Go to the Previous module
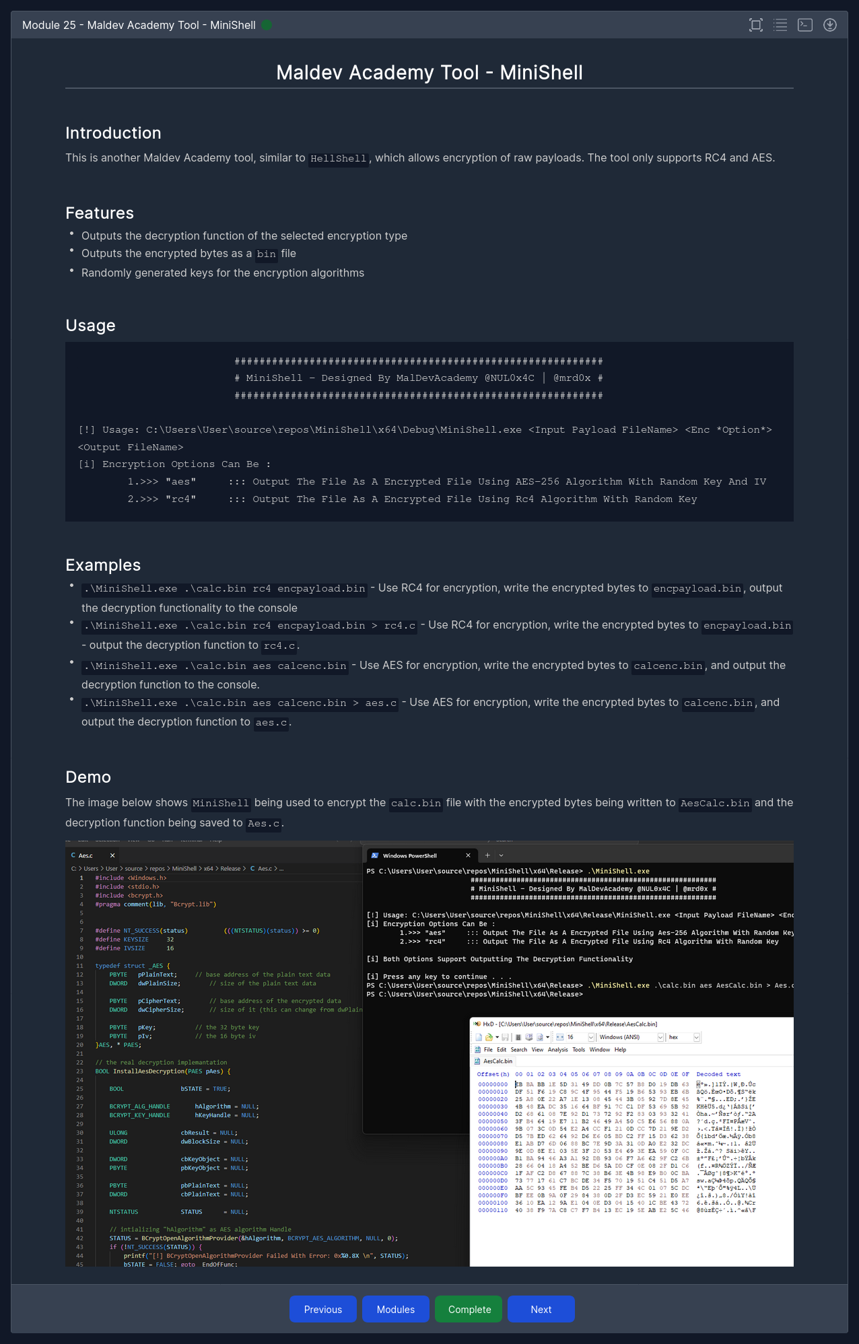The image size is (859, 1344). [323, 1309]
